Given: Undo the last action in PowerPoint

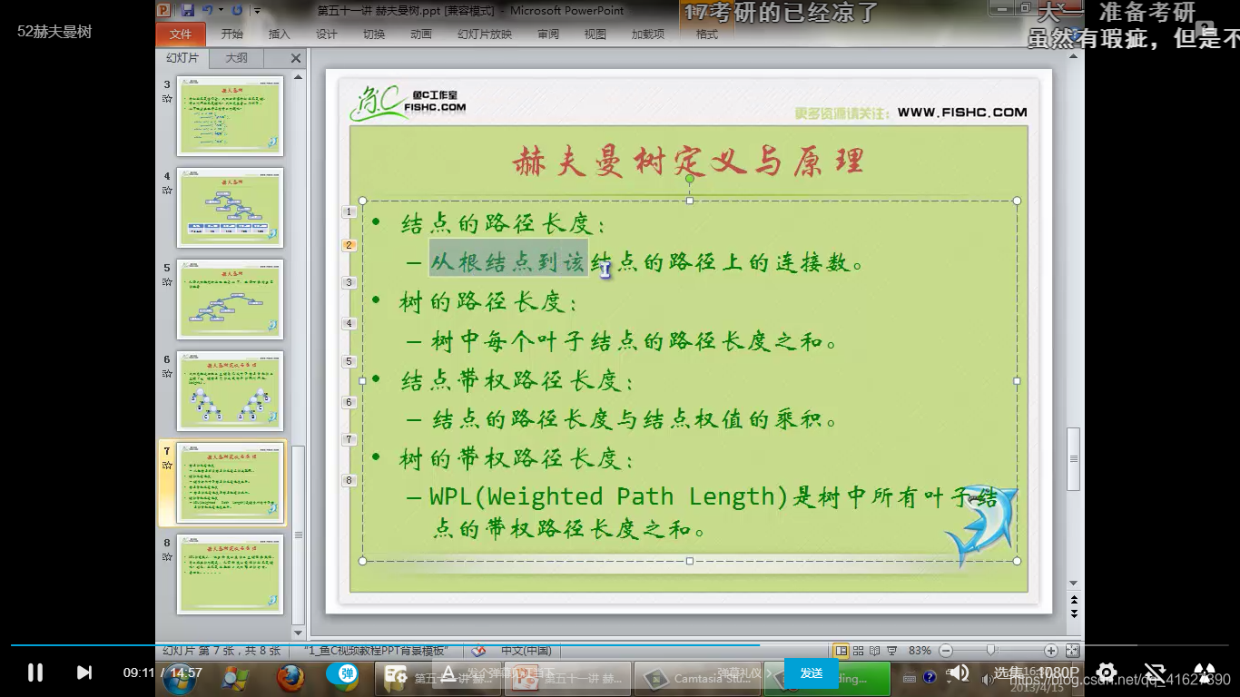Looking at the screenshot, I should [208, 10].
